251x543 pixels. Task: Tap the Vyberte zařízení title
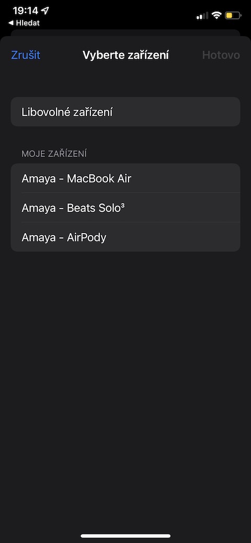[x=125, y=55]
